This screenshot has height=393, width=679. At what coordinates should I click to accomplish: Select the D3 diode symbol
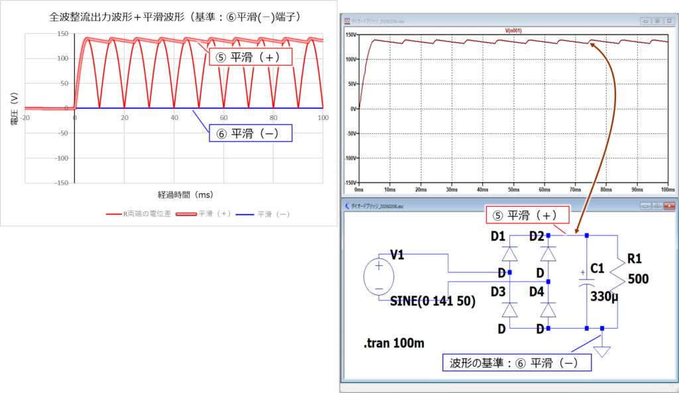coord(509,310)
